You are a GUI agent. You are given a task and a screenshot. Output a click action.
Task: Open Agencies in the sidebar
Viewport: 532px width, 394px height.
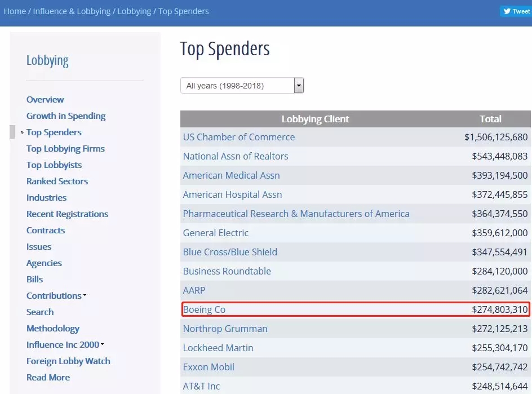click(x=44, y=263)
